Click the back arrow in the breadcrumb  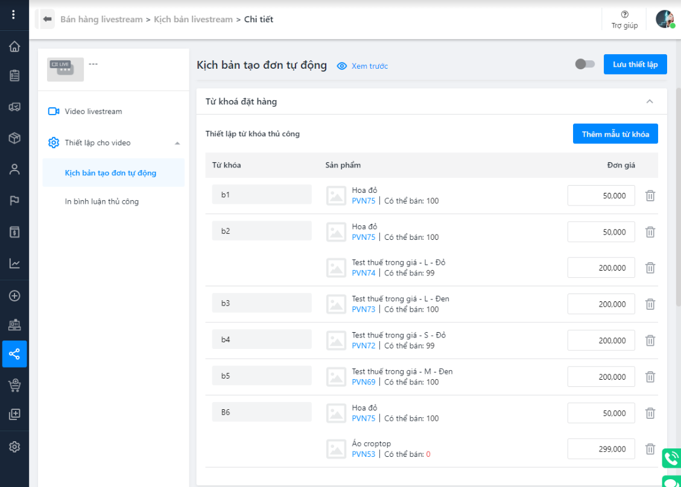click(x=47, y=19)
